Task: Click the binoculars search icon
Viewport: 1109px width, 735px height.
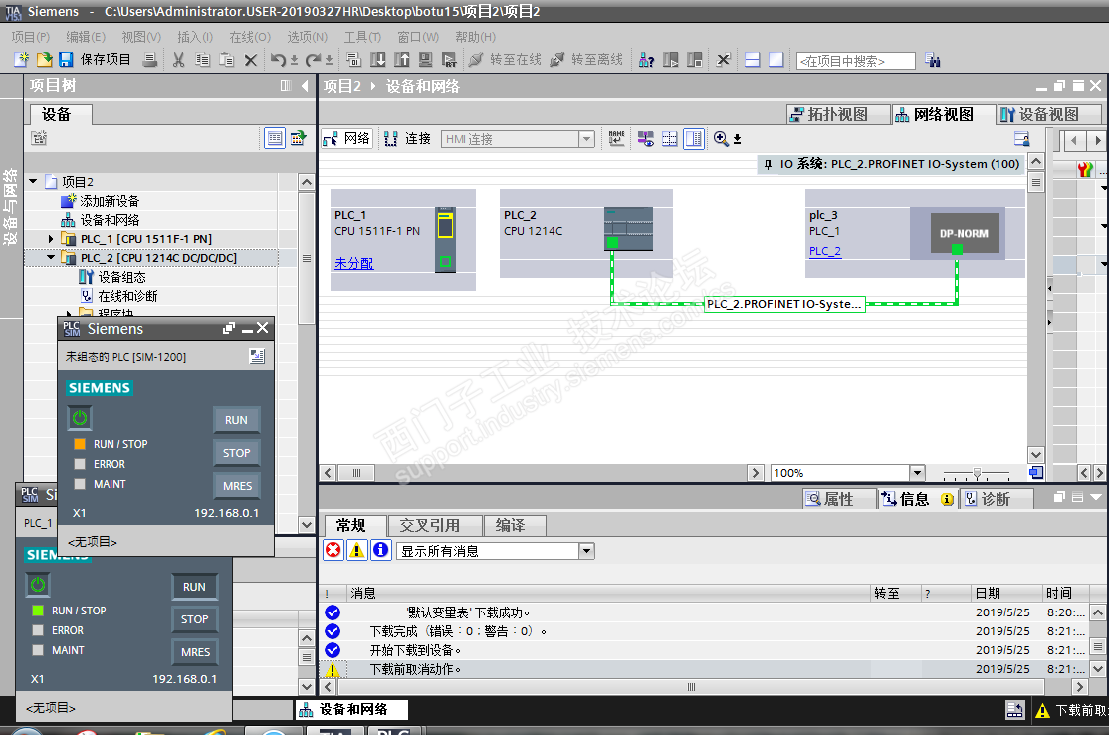Action: coord(932,60)
